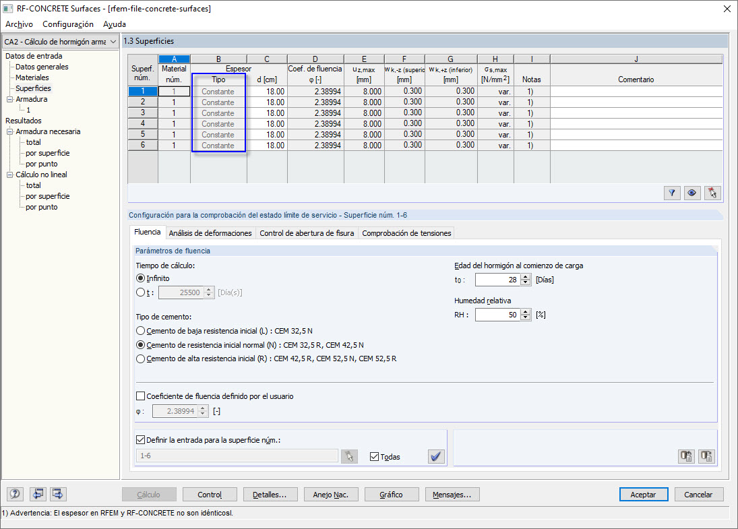Select the t: calculation time option
This screenshot has width=738, height=529.
click(x=140, y=292)
